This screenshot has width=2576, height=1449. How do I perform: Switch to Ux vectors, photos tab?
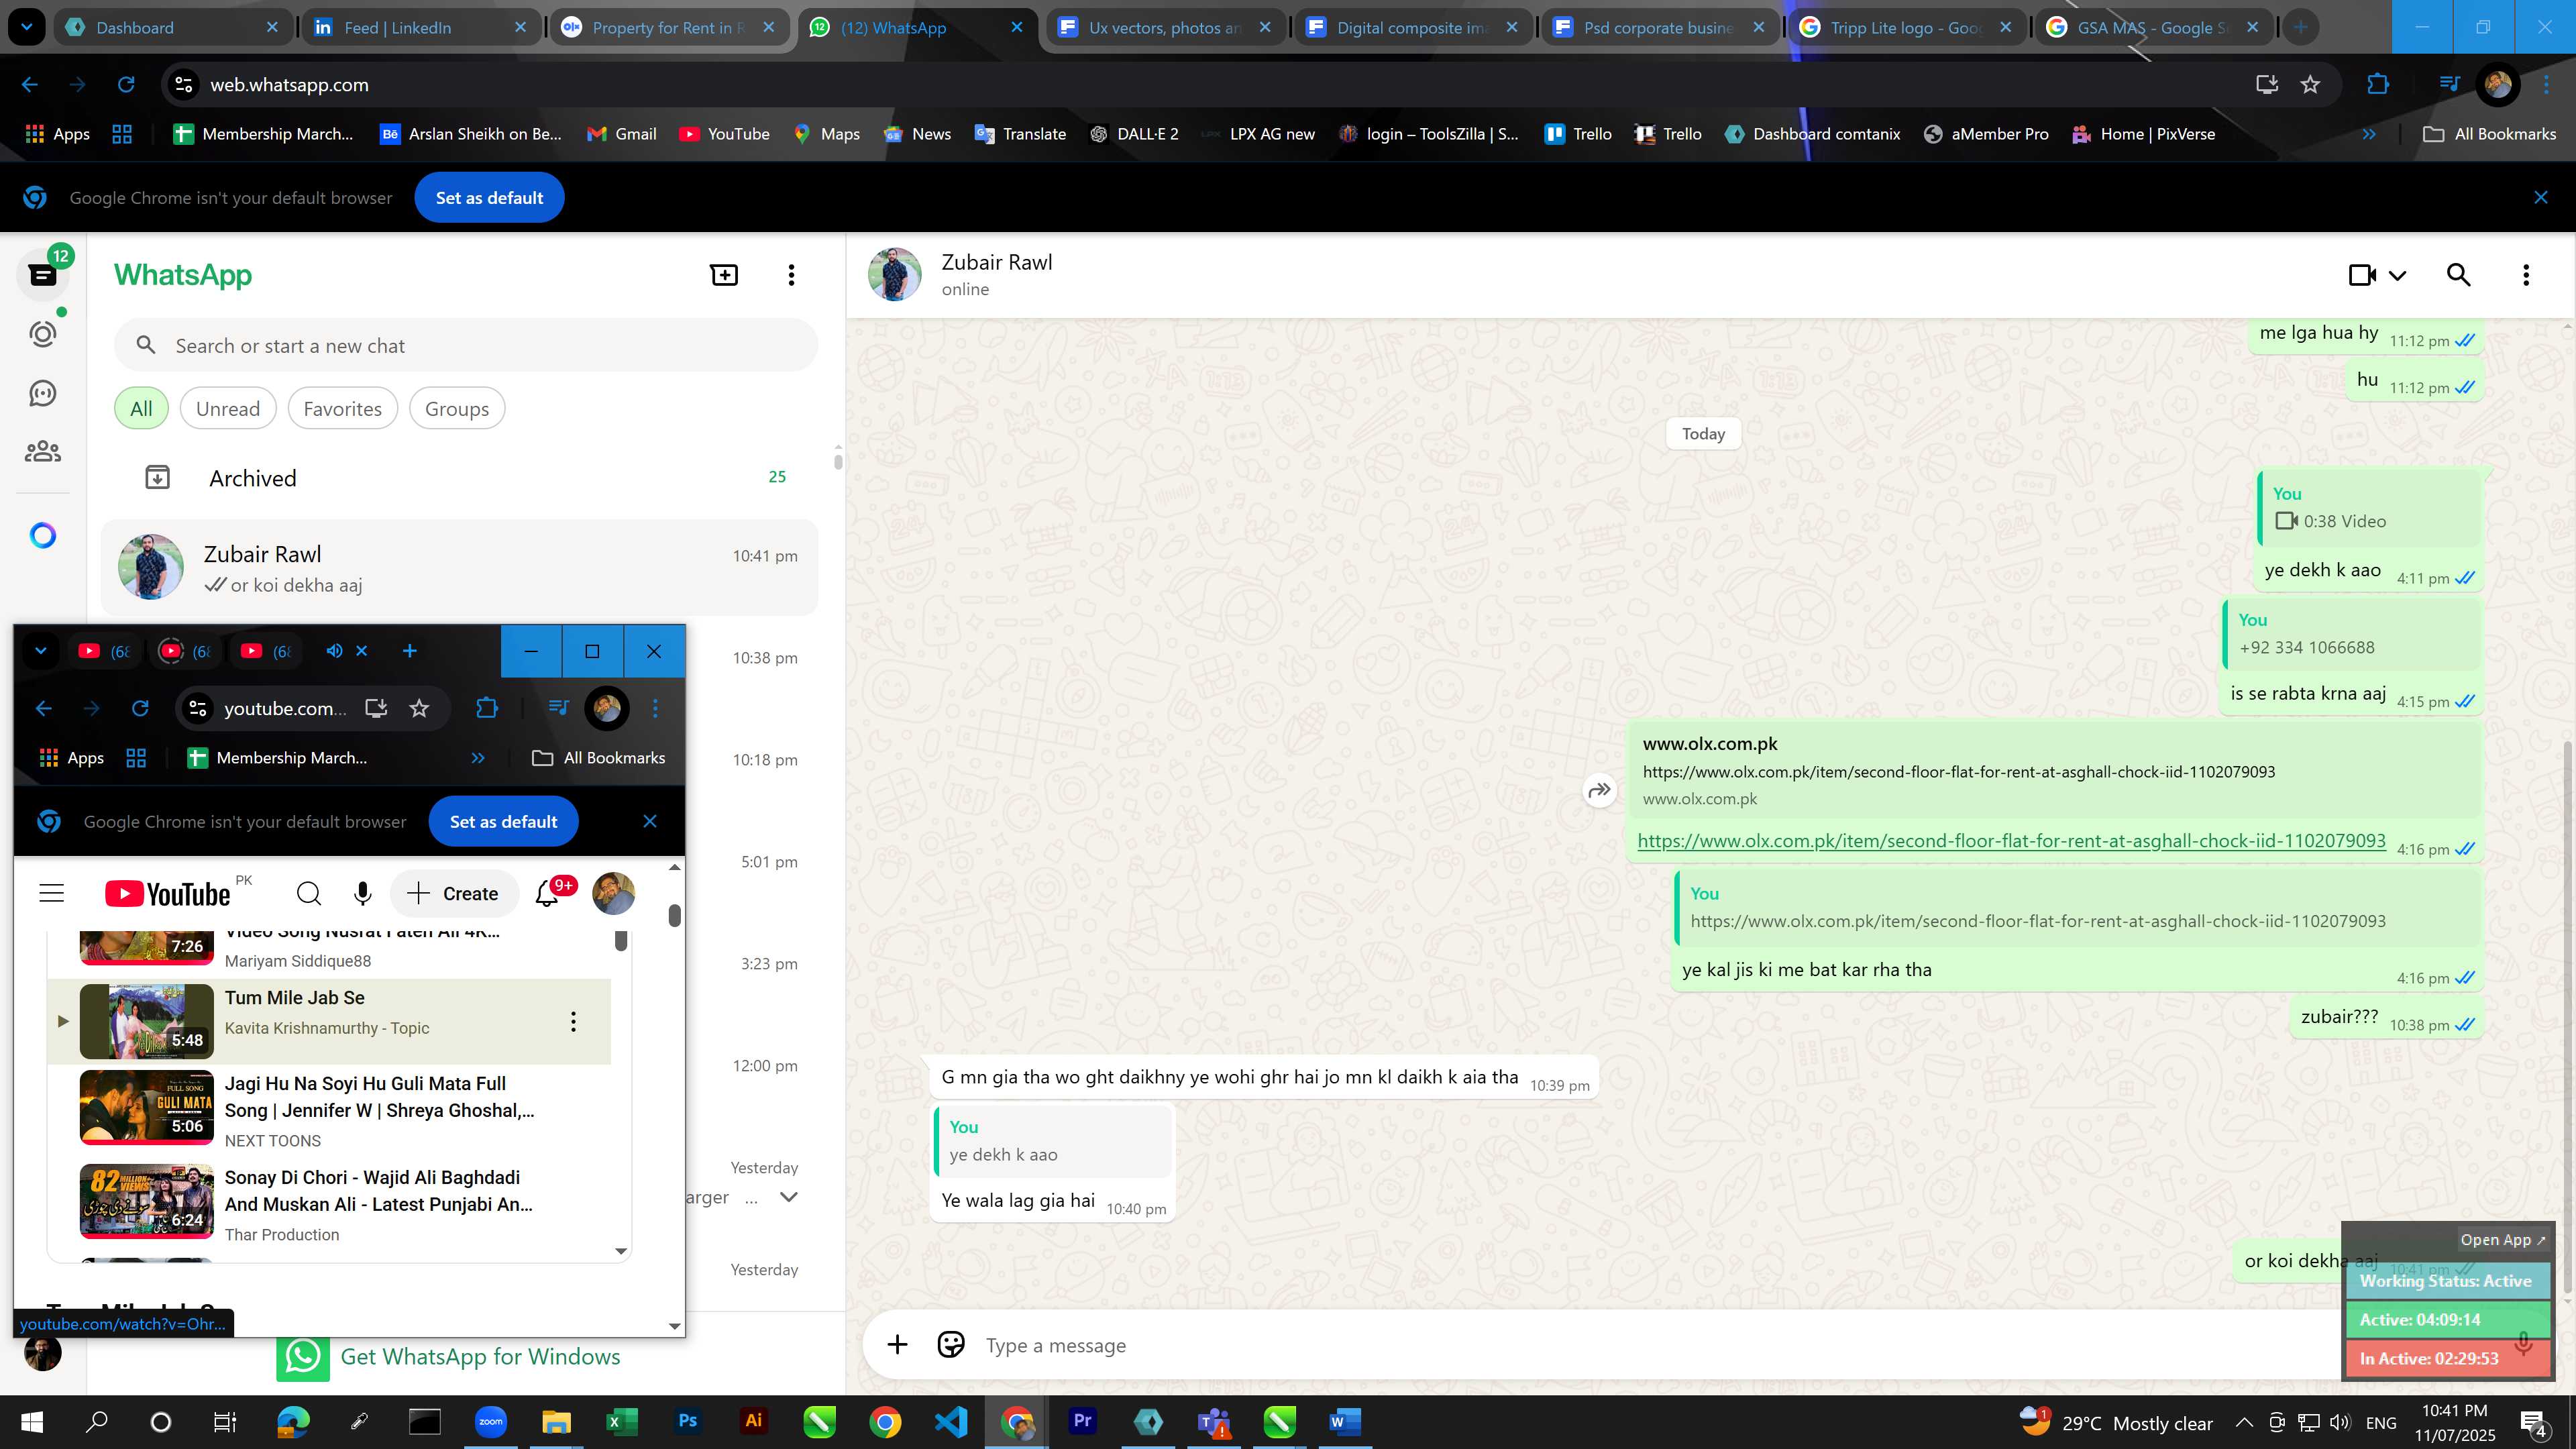coord(1165,28)
